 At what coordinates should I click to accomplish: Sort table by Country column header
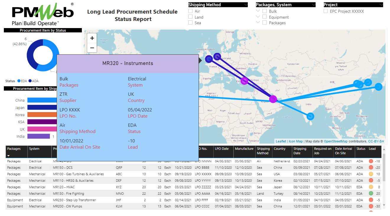279,149
